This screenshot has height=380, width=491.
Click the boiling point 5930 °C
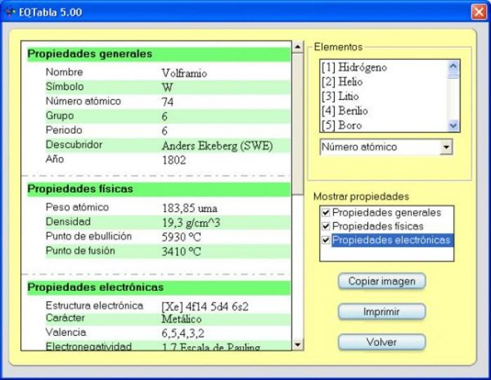point(181,237)
